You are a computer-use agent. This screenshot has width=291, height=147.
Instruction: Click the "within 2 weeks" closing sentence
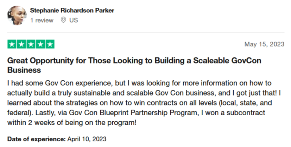pyautogui.click(x=72, y=123)
